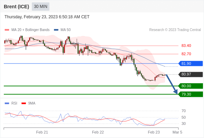The width and height of the screenshot is (204, 138).
Task: Select the 9MA legend label
Action: [32, 103]
